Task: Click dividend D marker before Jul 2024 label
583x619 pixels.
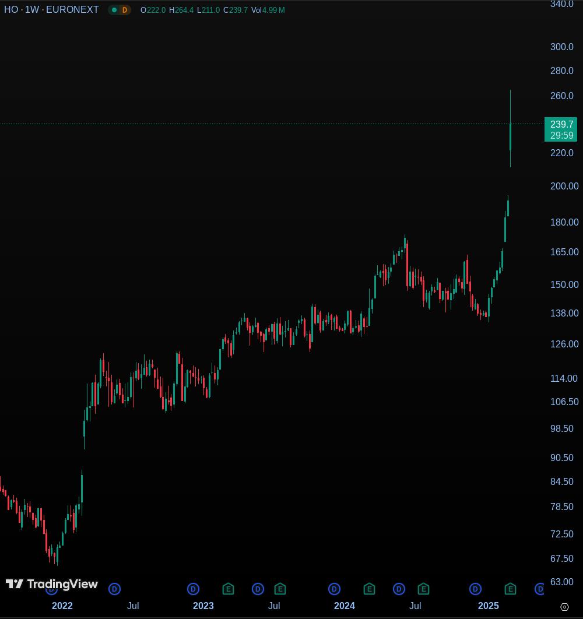Action: tap(399, 589)
